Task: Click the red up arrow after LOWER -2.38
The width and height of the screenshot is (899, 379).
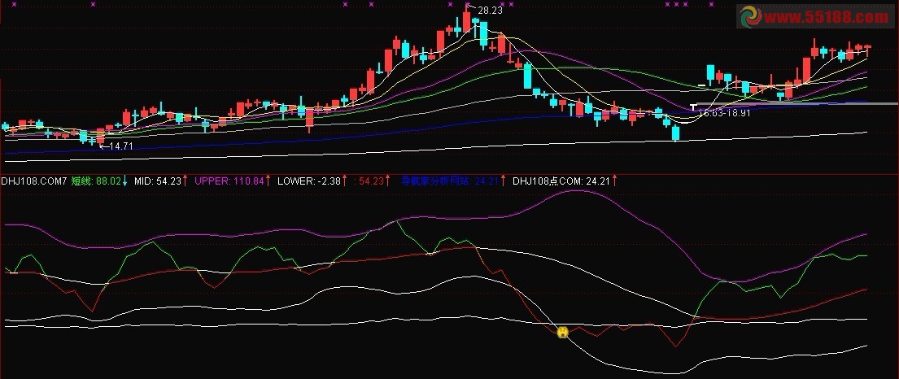Action: [x=345, y=181]
